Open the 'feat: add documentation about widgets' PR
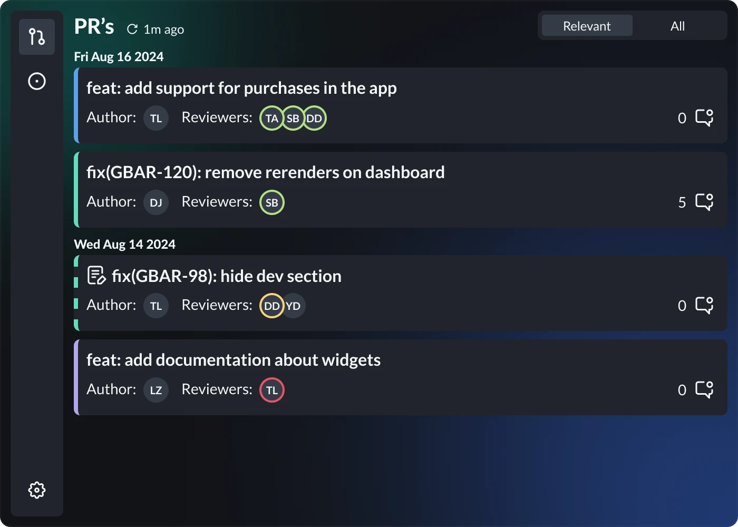Viewport: 738px width, 527px height. tap(234, 360)
